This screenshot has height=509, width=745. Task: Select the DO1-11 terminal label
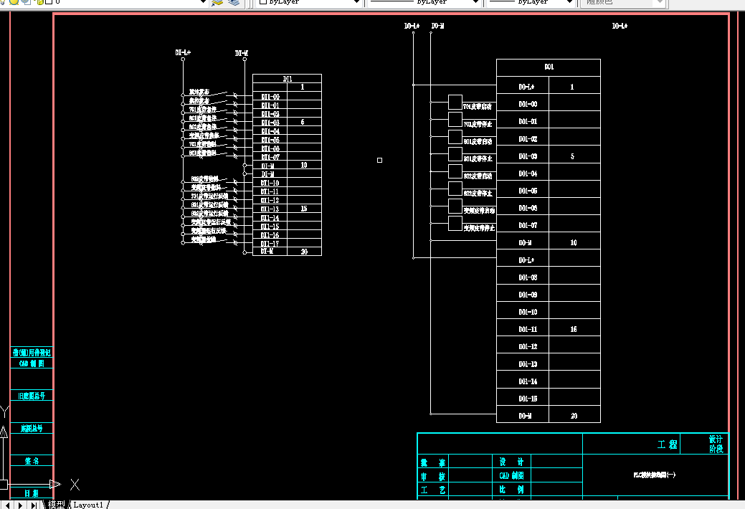coord(528,329)
